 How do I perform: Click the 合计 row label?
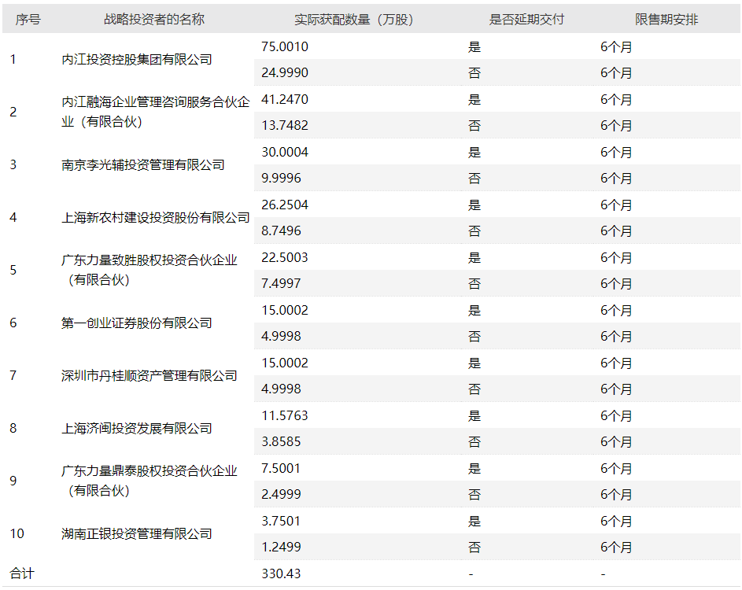click(x=22, y=574)
